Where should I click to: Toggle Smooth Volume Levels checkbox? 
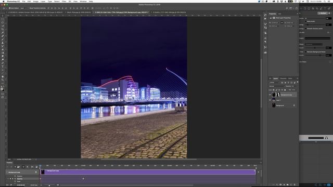306,29
